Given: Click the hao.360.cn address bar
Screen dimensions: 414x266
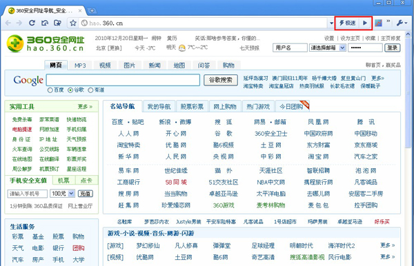Looking at the screenshot, I should click(204, 23).
